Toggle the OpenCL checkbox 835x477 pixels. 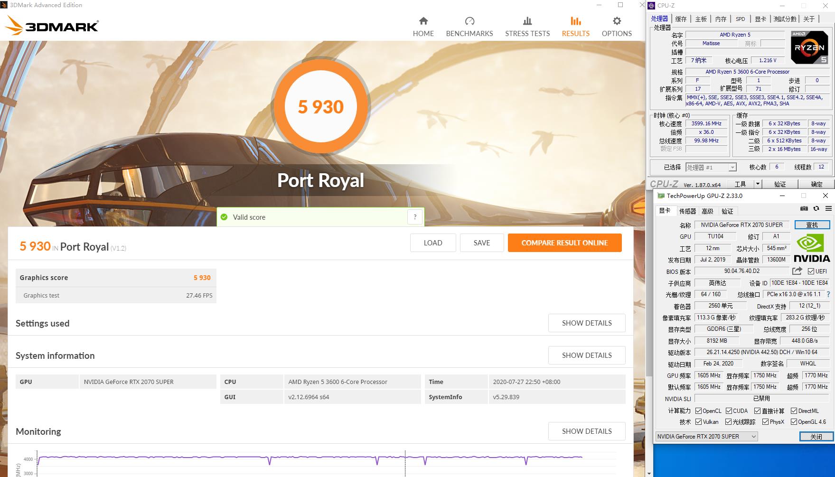click(x=698, y=411)
